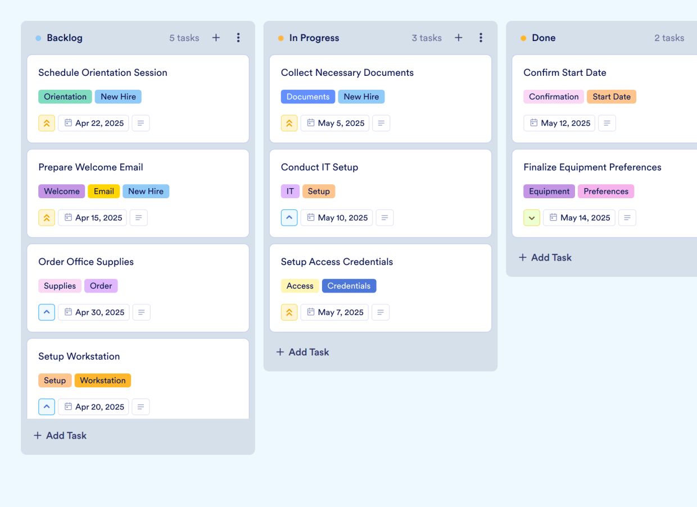The height and width of the screenshot is (507, 697).
Task: Toggle high priority on Collect Necessary Documents
Action: coord(289,123)
